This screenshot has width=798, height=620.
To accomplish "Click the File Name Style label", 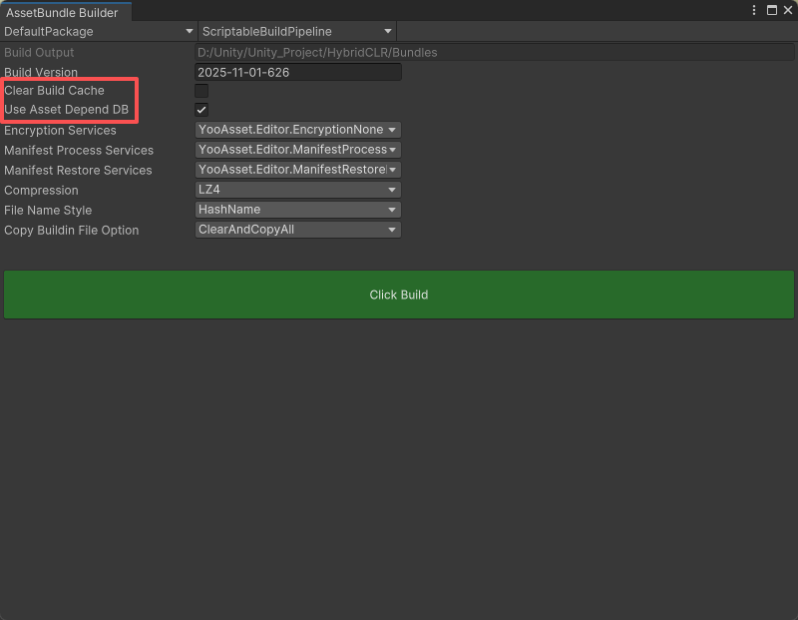I will (x=48, y=210).
